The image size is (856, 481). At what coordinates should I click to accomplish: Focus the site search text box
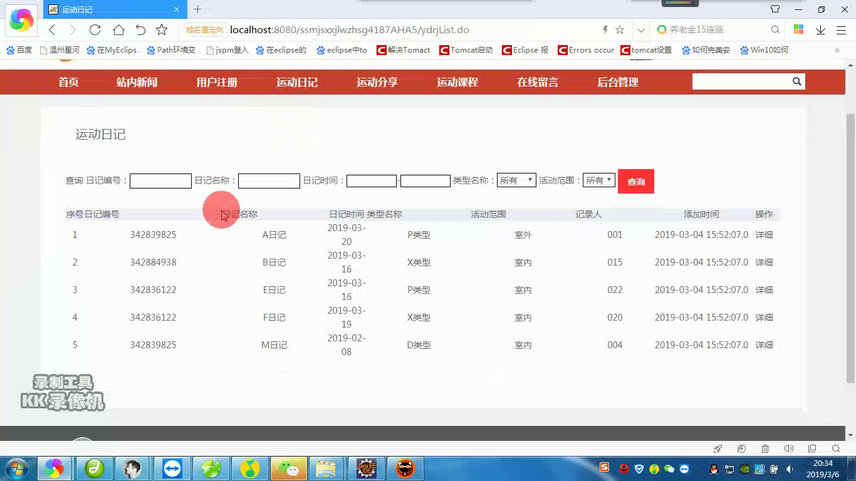pos(741,81)
